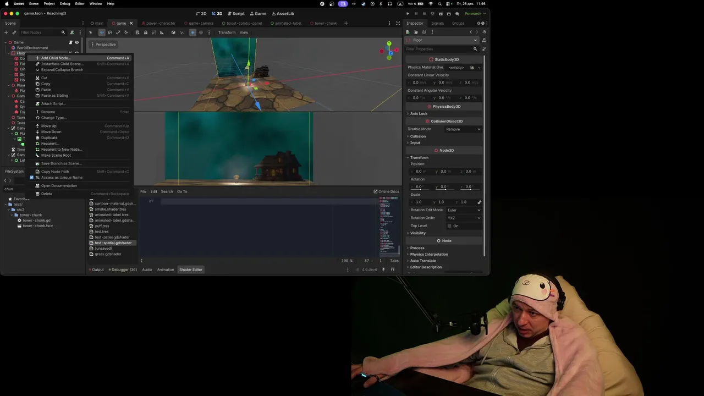
Task: Activate the Move Mode tool
Action: 102,32
